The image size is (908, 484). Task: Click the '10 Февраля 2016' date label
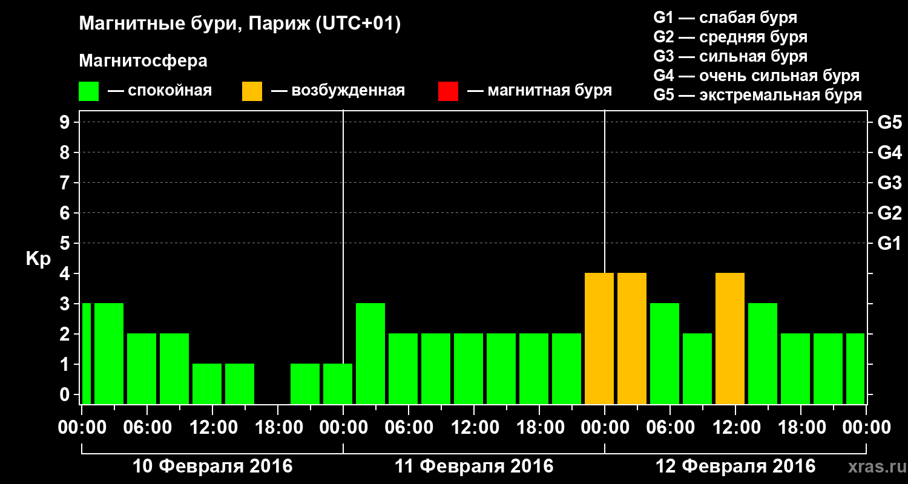212,466
